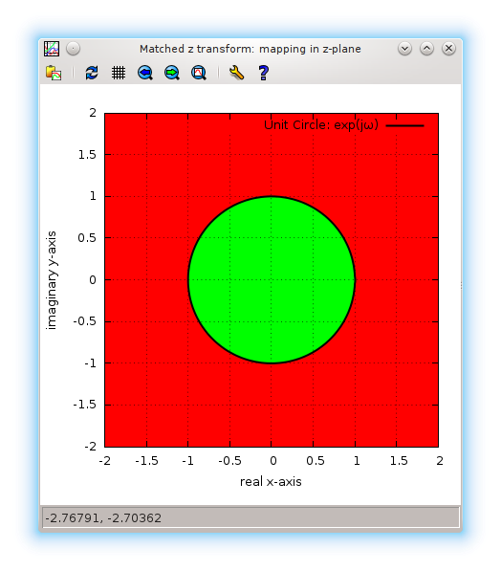Viewport: 501px width, 571px height.
Task: Replot the graph with the refresh icon
Action: [92, 73]
